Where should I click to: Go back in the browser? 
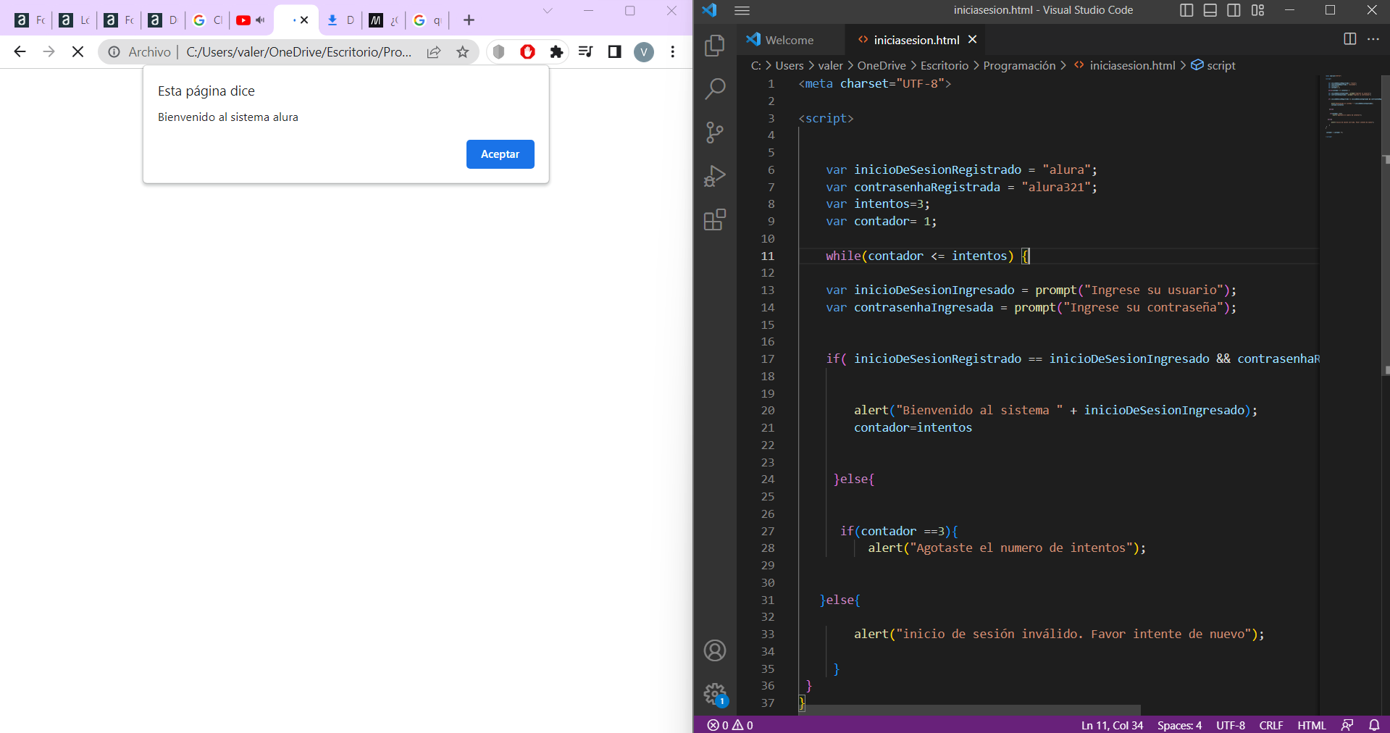[x=20, y=51]
